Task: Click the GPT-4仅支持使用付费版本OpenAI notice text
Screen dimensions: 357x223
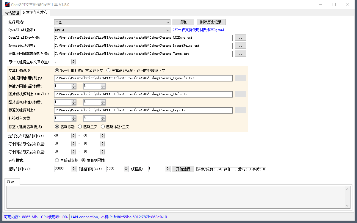Action: pos(198,30)
